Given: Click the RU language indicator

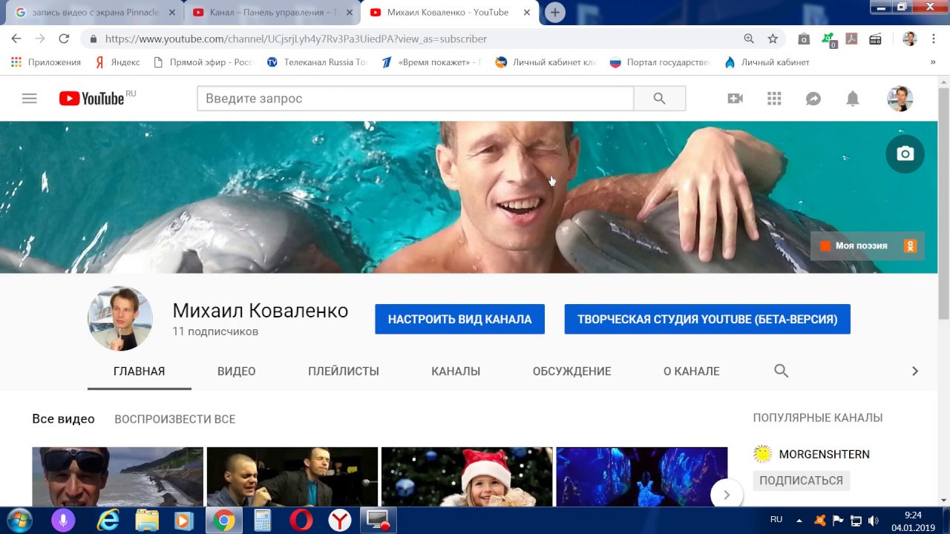Looking at the screenshot, I should click(x=776, y=519).
